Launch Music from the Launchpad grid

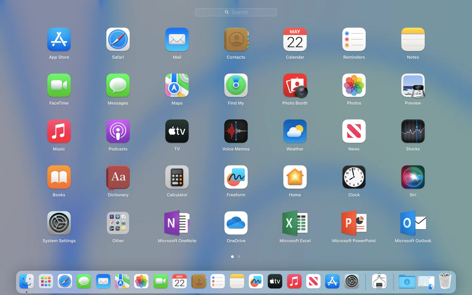click(x=59, y=131)
